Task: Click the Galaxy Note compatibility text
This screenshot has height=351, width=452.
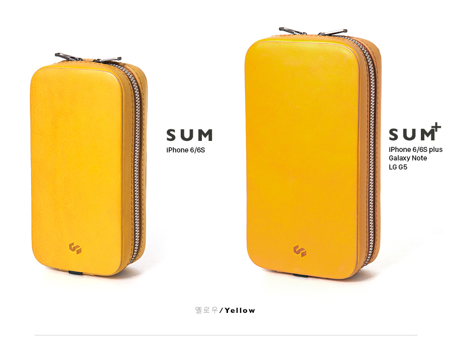Action: 408,158
